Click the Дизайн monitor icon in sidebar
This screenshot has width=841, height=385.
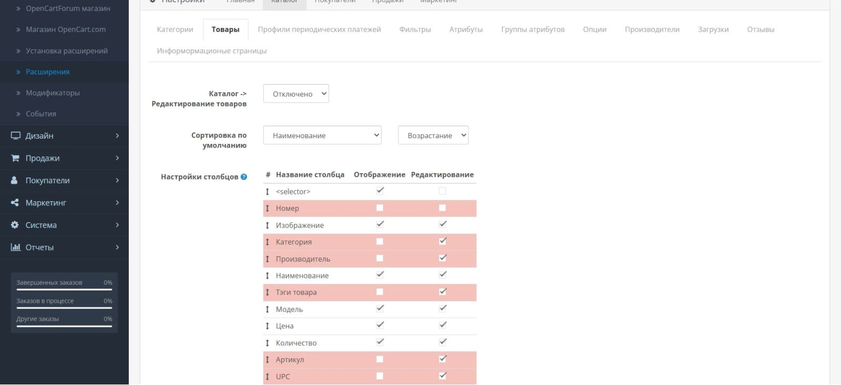click(x=15, y=136)
